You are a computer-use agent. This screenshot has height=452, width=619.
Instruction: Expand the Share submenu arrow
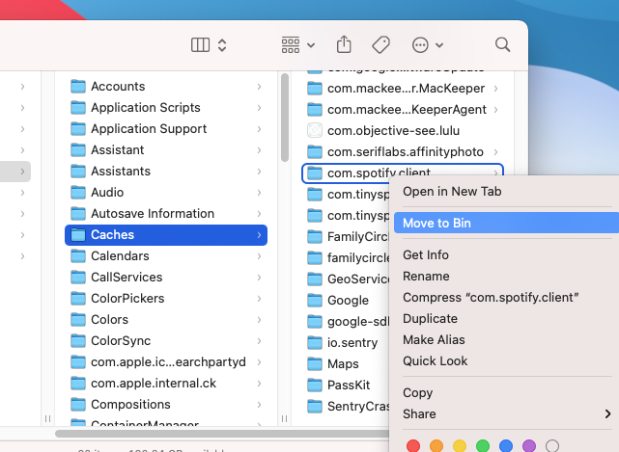tap(607, 413)
